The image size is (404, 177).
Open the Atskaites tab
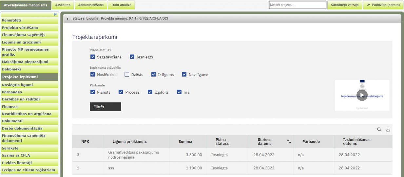63,5
